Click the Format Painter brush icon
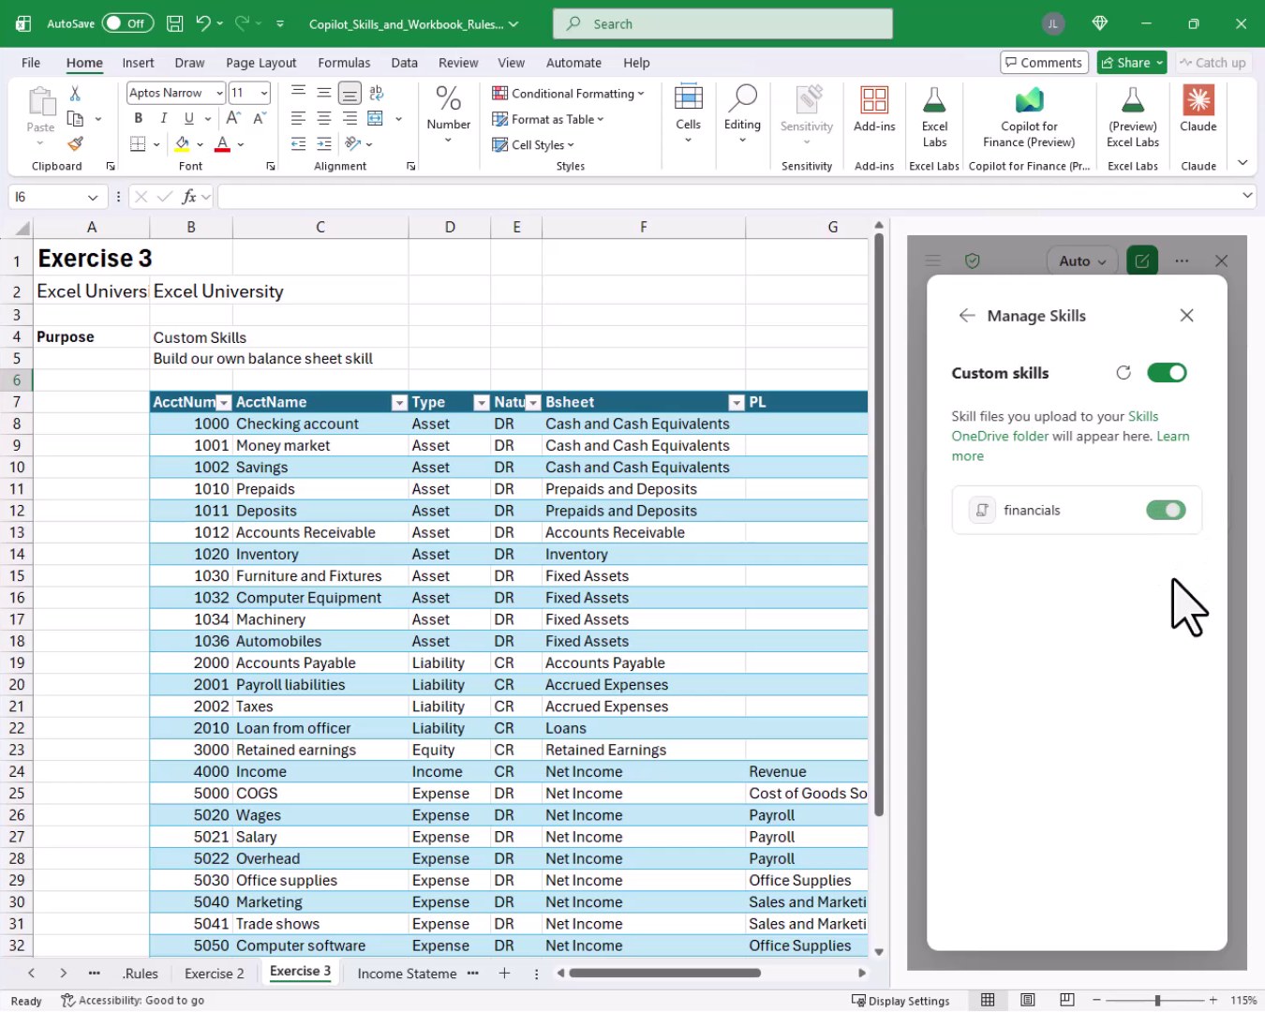The image size is (1265, 1012). [x=75, y=143]
